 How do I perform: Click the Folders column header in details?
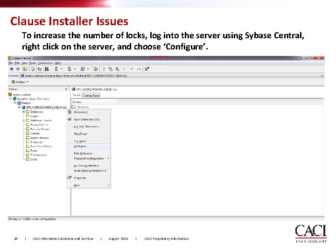tap(94, 102)
